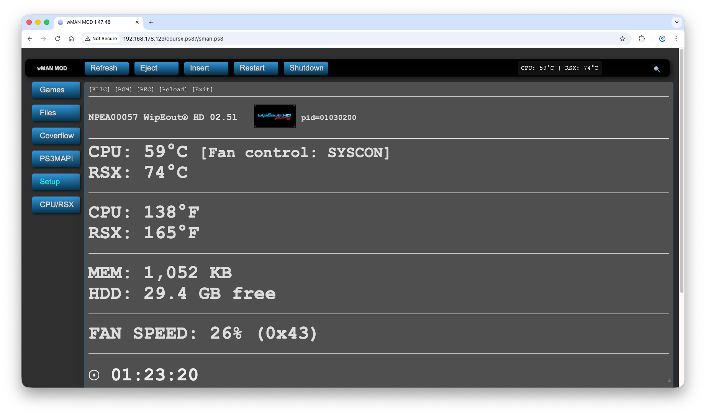Image resolution: width=706 pixels, height=416 pixels.
Task: Toggle the [KLIC] option
Action: pyautogui.click(x=99, y=89)
